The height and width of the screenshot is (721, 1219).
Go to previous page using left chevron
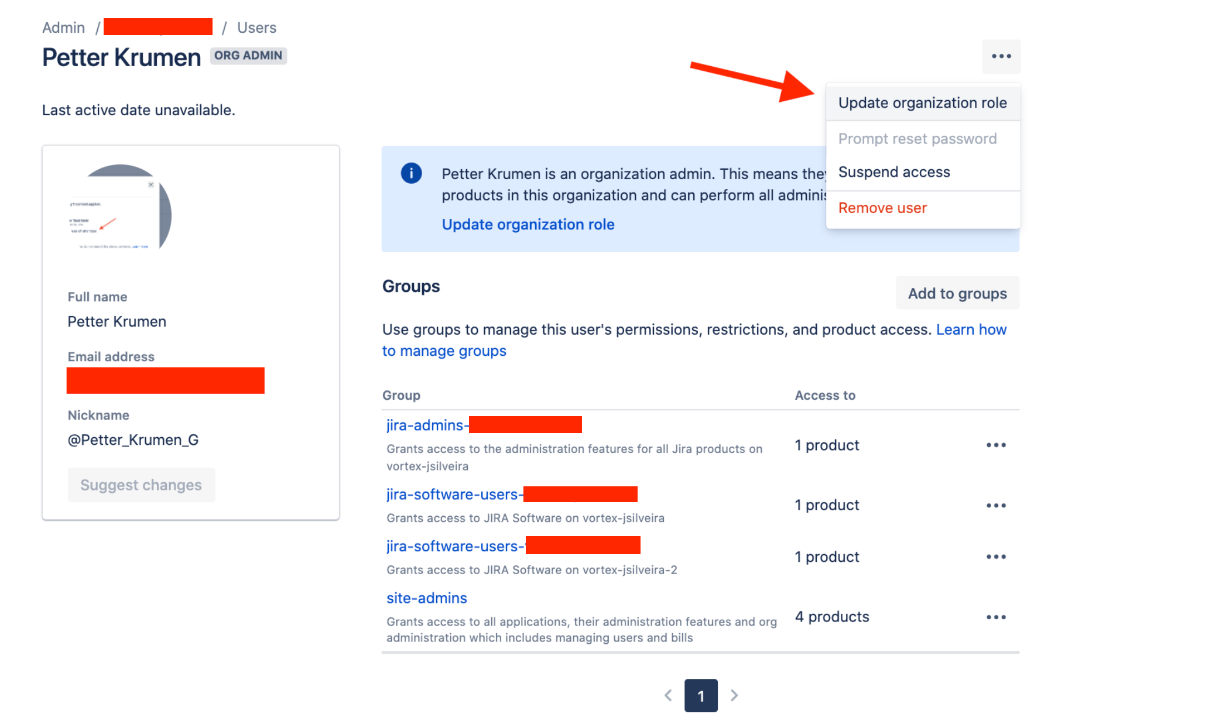[x=668, y=695]
